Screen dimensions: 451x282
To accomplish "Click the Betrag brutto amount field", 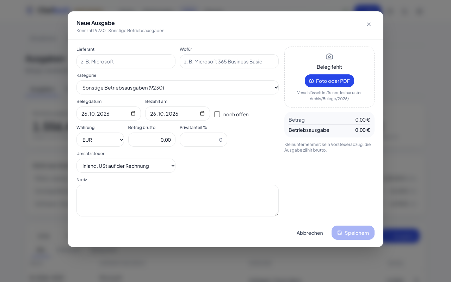I will point(152,140).
